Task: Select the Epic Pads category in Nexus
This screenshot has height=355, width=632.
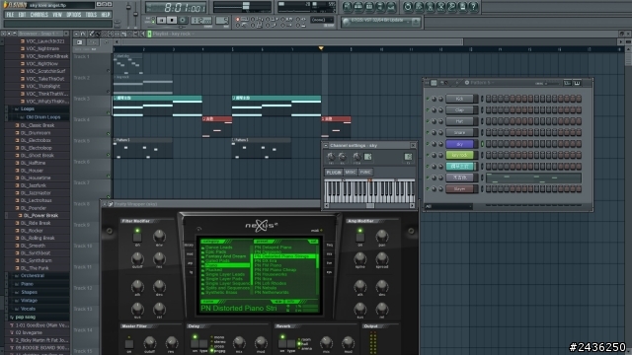Action: coord(215,251)
